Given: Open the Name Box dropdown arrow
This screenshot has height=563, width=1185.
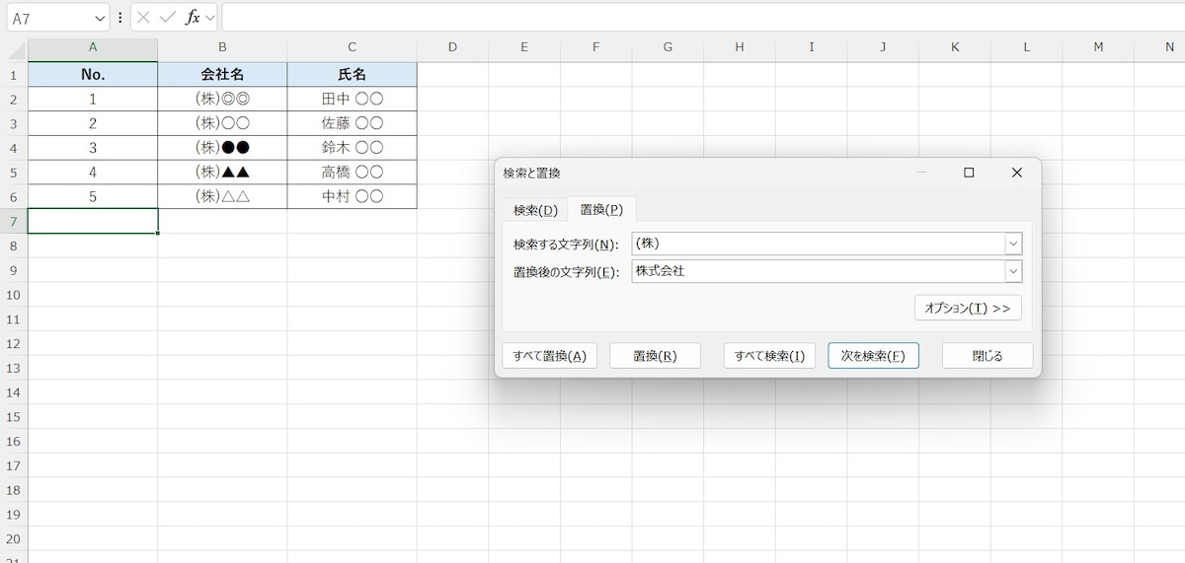Looking at the screenshot, I should pyautogui.click(x=99, y=18).
